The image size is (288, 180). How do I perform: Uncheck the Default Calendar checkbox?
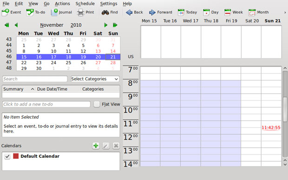7,156
